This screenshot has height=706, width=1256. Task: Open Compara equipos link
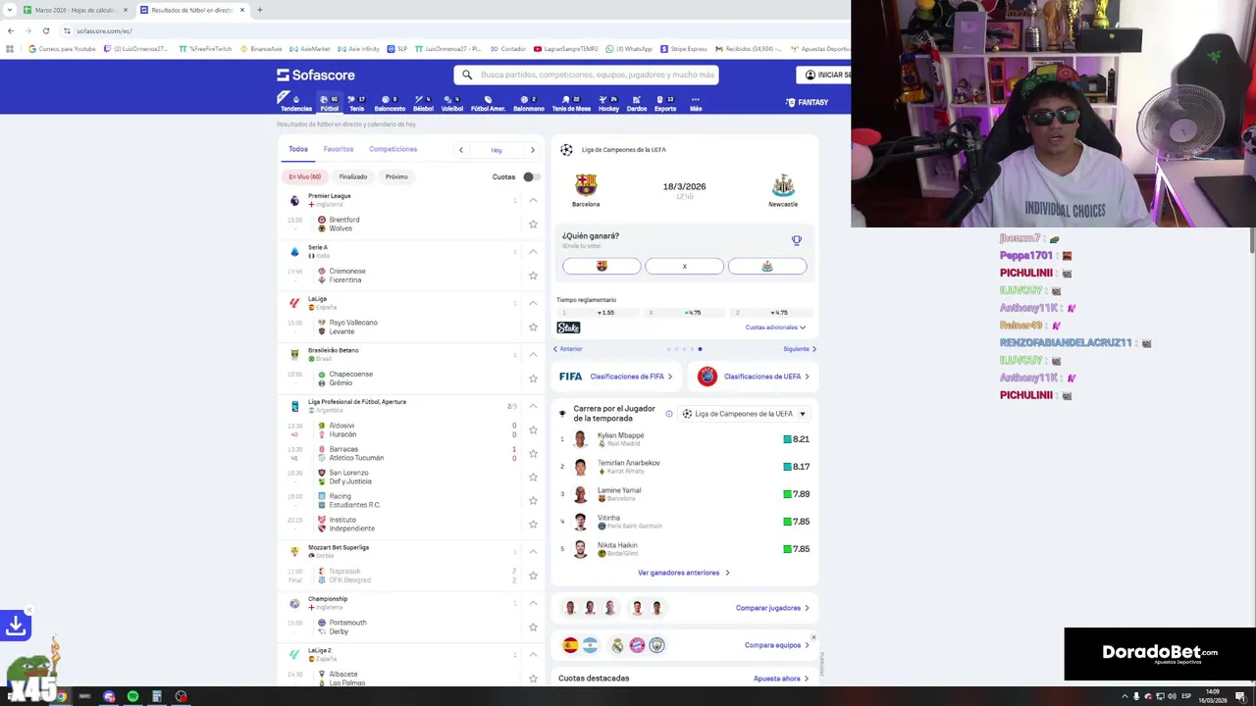(x=777, y=645)
